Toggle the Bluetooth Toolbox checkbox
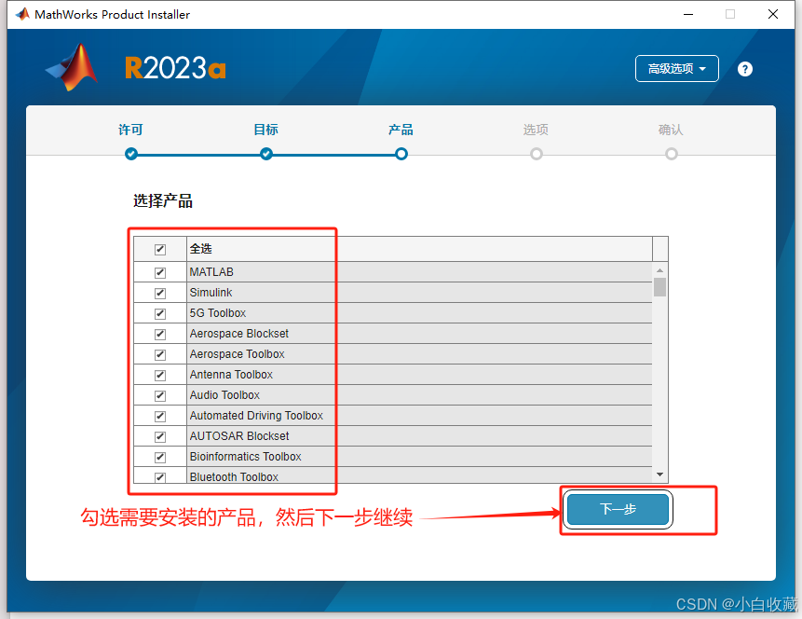The width and height of the screenshot is (802, 619). click(160, 477)
